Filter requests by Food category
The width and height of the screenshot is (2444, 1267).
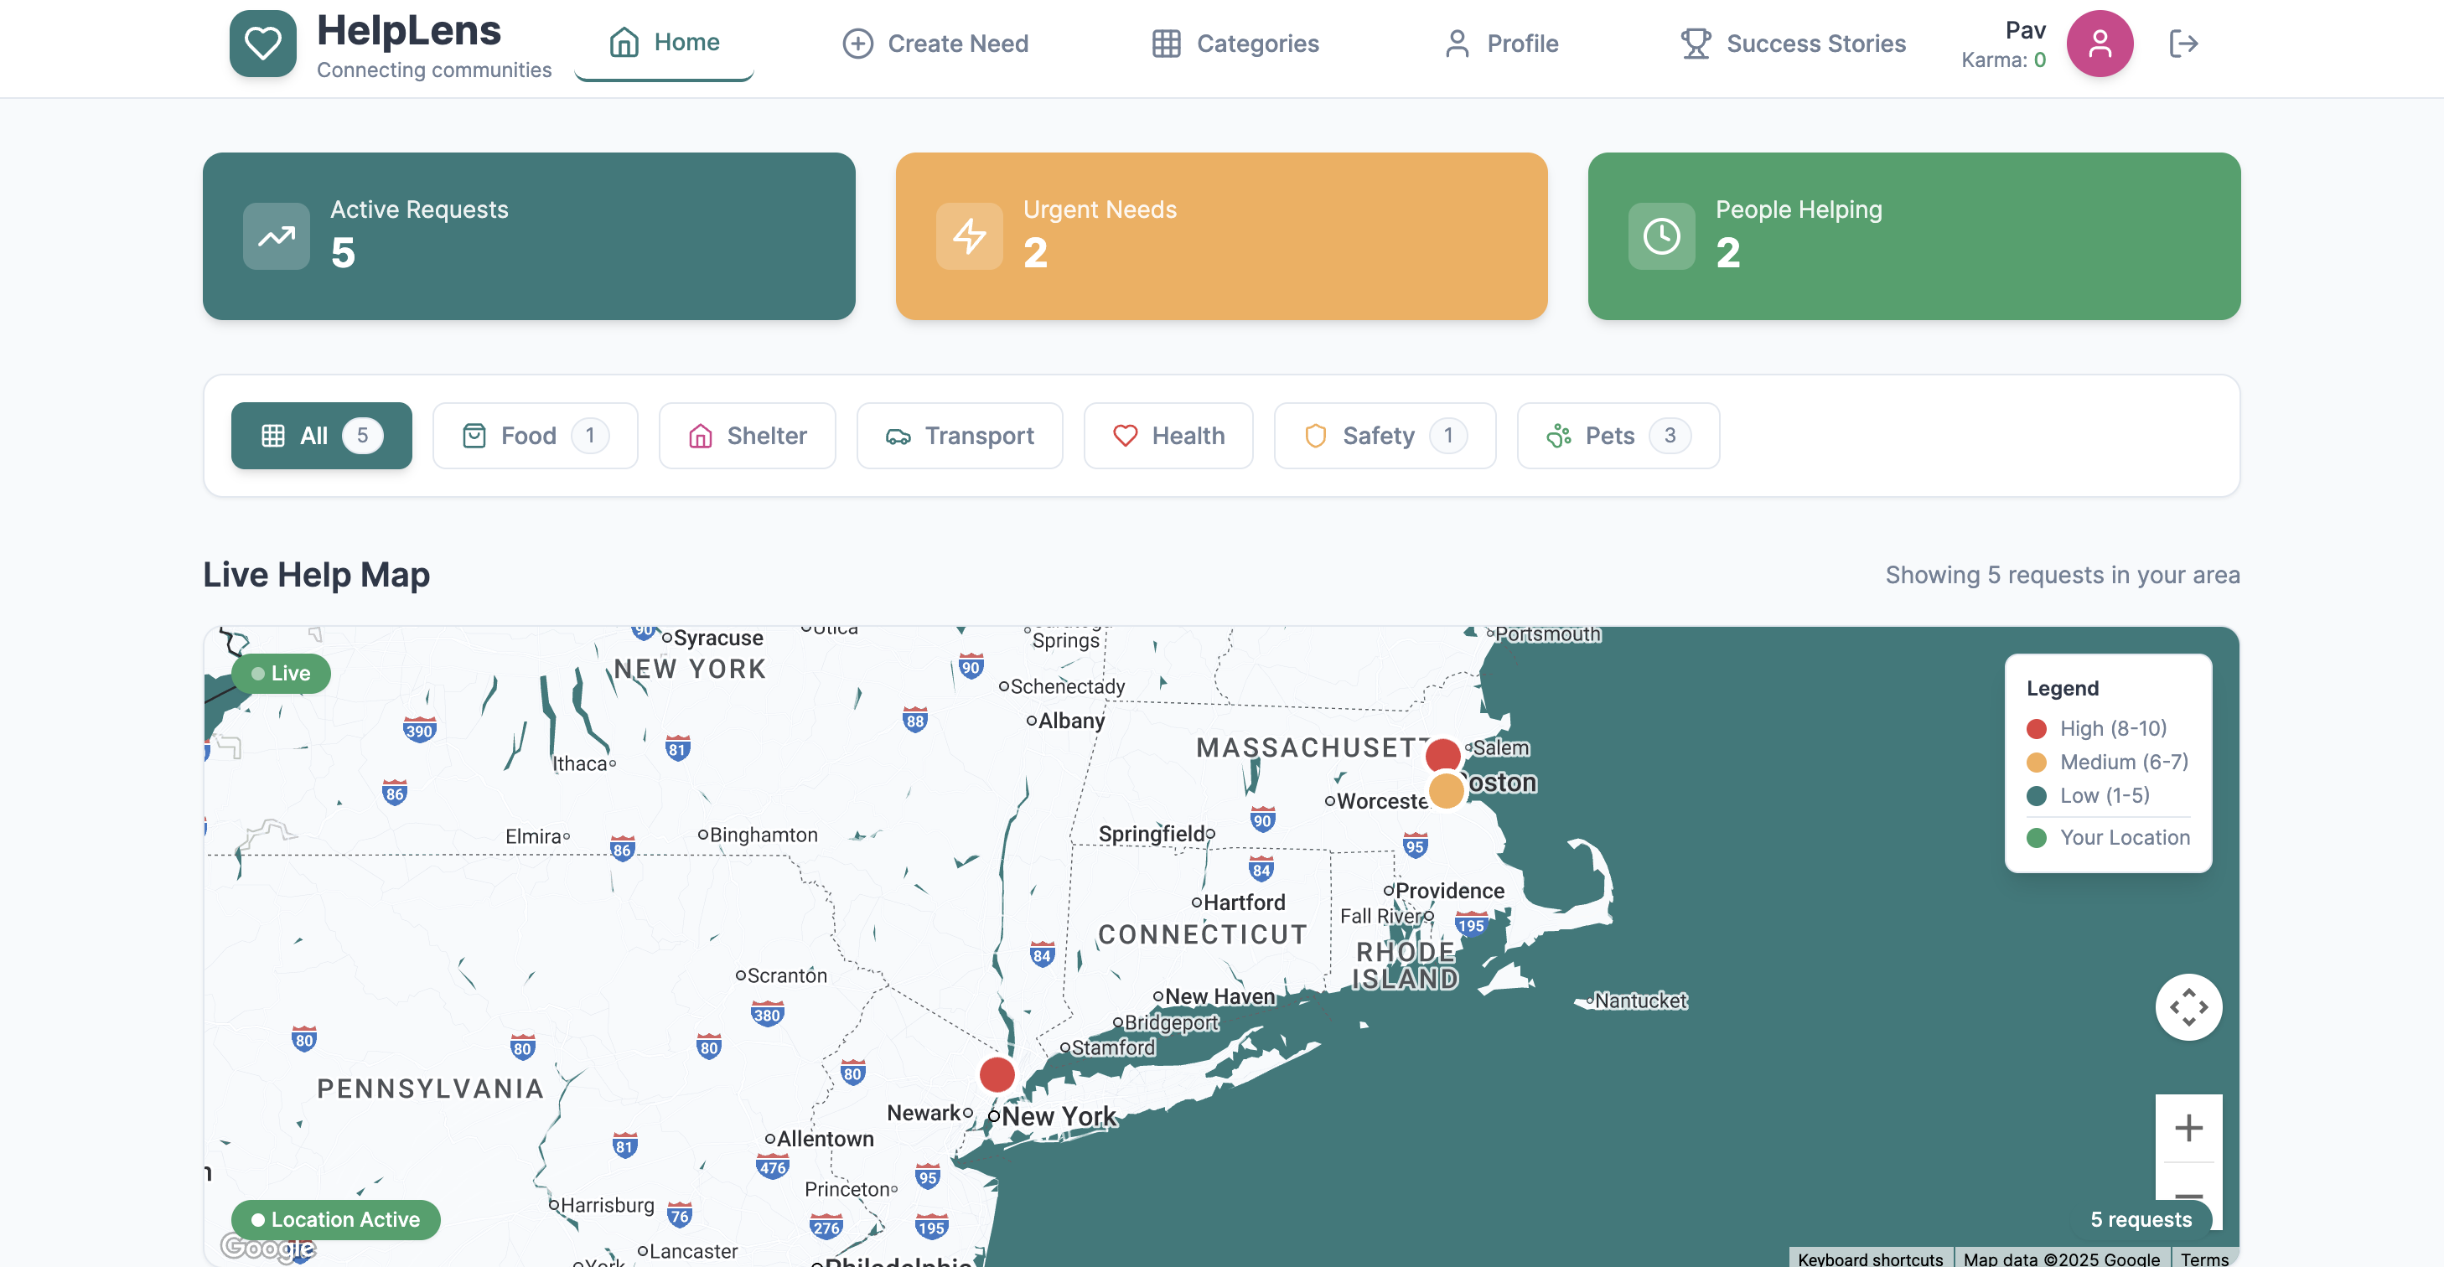tap(535, 435)
